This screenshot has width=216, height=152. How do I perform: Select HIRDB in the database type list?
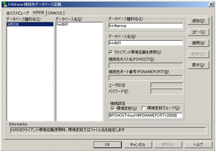pos(30,24)
